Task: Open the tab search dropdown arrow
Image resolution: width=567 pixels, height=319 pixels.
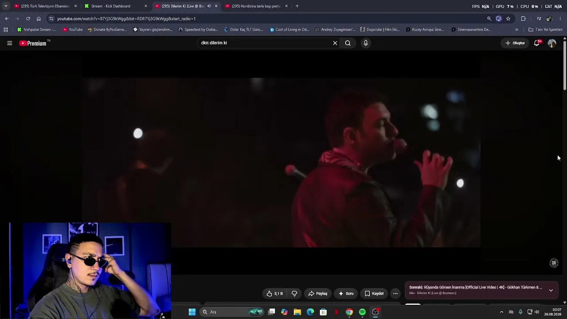Action: (x=5, y=6)
